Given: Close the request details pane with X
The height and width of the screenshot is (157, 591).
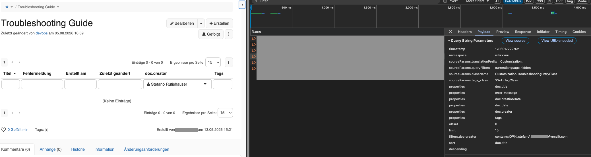Looking at the screenshot, I should [451, 32].
